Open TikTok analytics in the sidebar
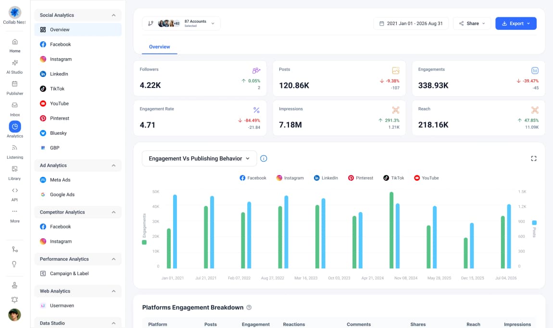This screenshot has width=553, height=328. tap(78, 89)
